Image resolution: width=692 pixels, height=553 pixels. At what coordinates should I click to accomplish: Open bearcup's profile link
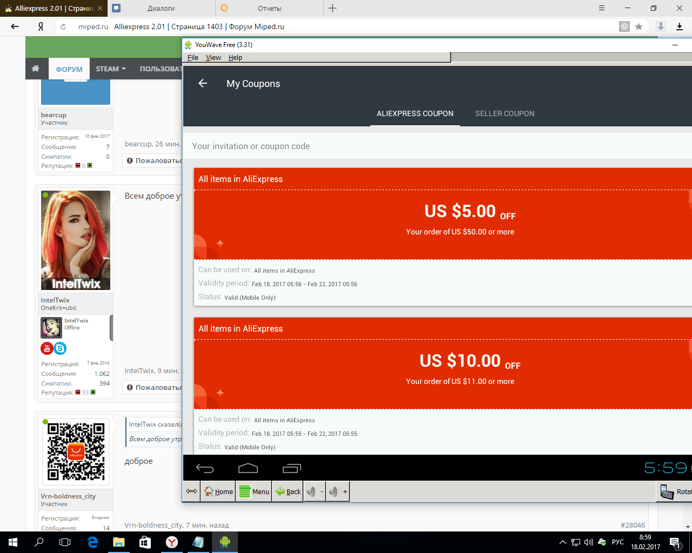tap(54, 115)
